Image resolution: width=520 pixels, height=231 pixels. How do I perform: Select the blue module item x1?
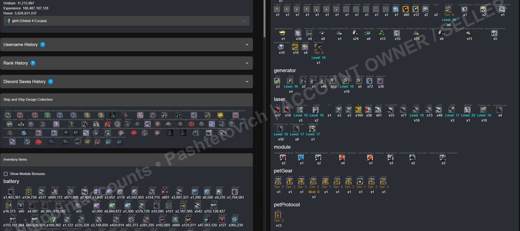click(x=301, y=158)
